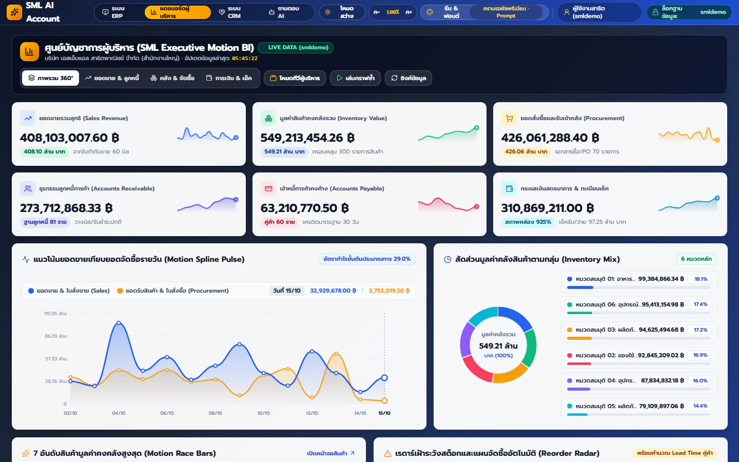Viewport: 739px width, 462px height.
Task: Select the หมวดสมมุติ 06 inventory row
Action: (639, 306)
